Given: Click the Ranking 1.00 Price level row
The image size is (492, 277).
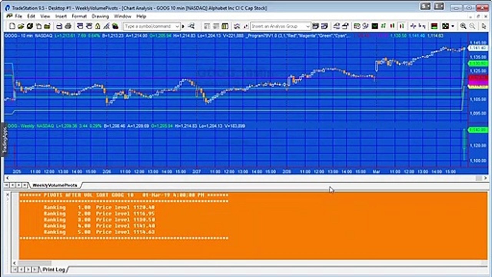Looking at the screenshot, I should [x=99, y=207].
